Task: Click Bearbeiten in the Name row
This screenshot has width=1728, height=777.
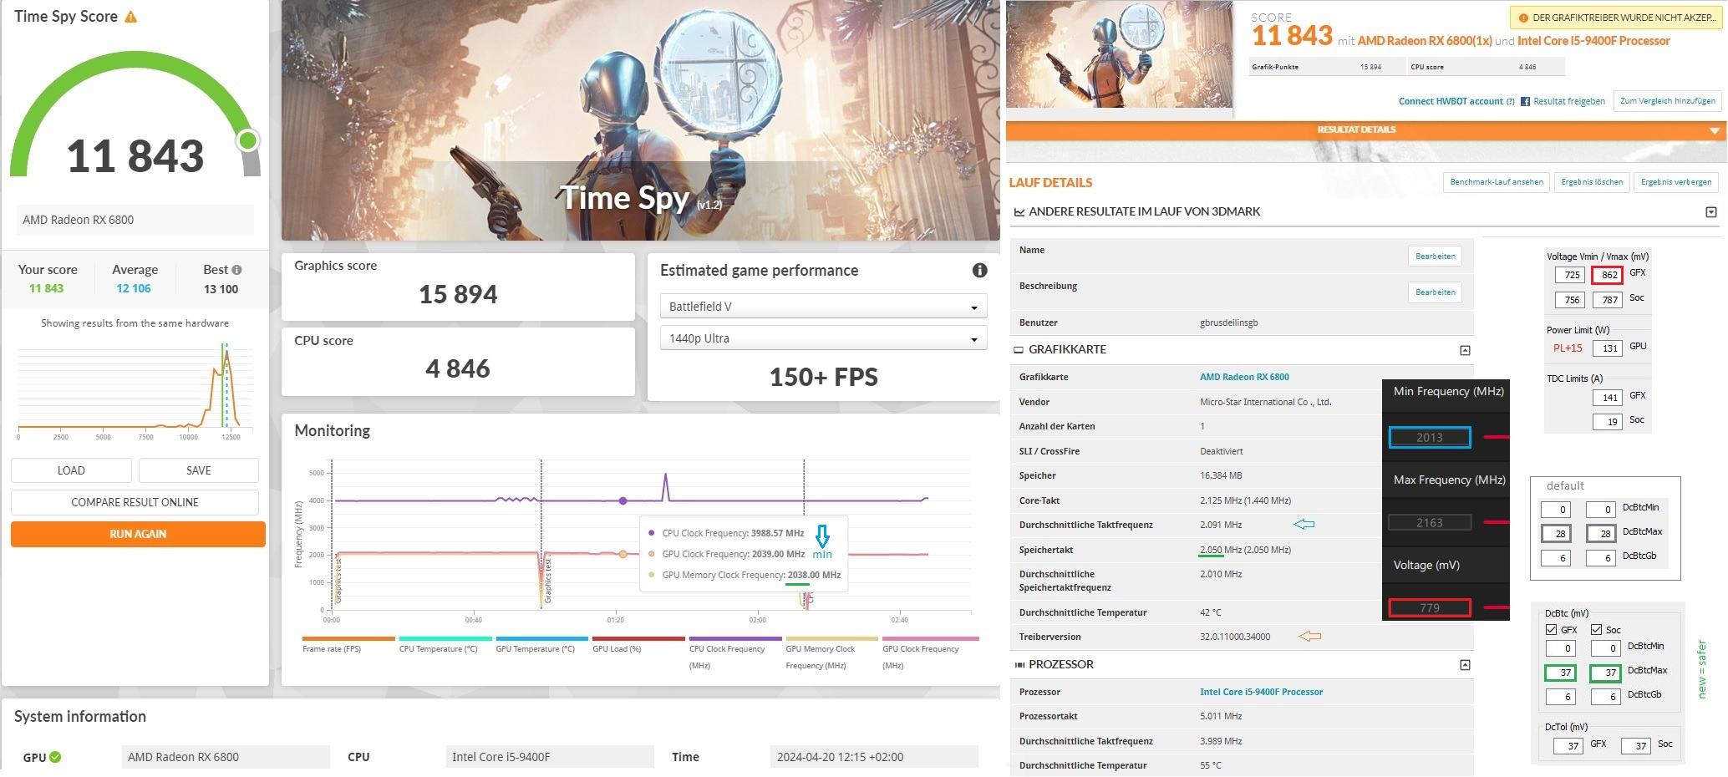Action: (1435, 256)
